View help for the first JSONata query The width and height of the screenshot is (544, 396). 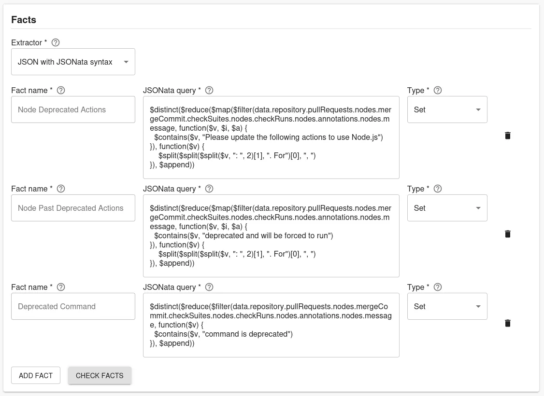click(x=209, y=90)
